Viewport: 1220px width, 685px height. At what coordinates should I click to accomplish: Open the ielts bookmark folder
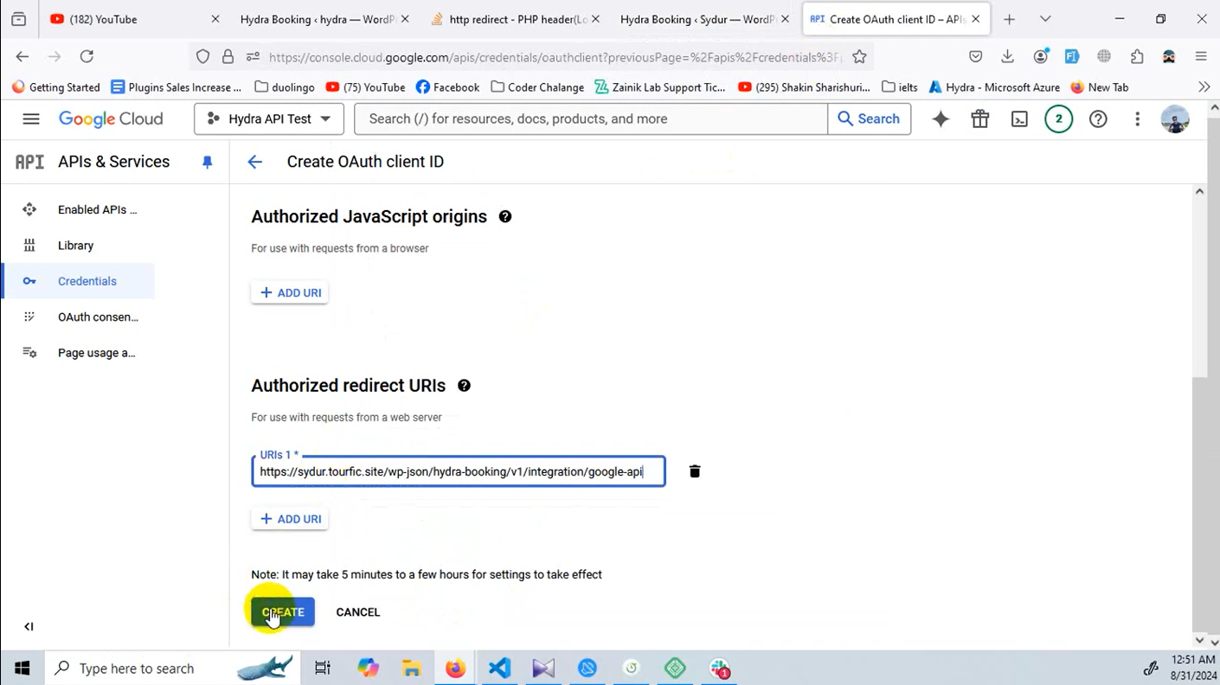pyautogui.click(x=899, y=87)
